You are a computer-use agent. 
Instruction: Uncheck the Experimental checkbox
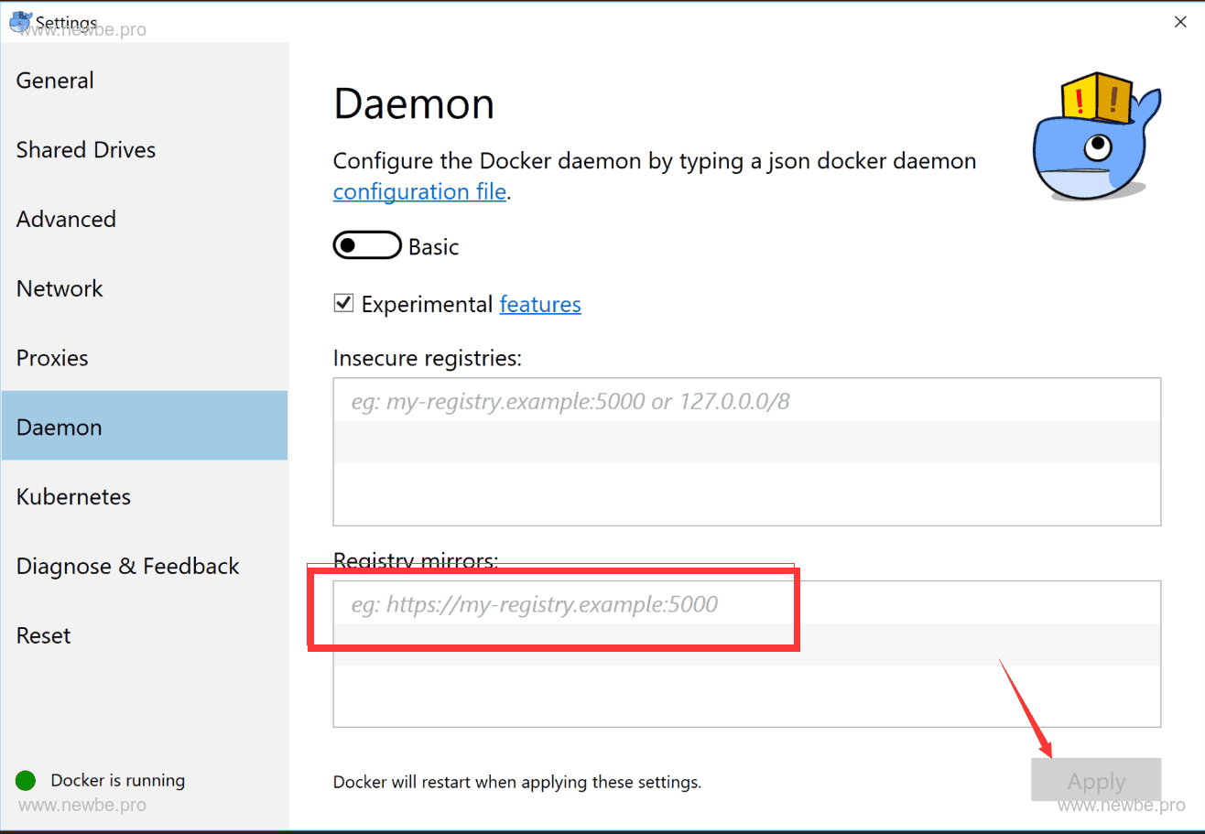[343, 304]
